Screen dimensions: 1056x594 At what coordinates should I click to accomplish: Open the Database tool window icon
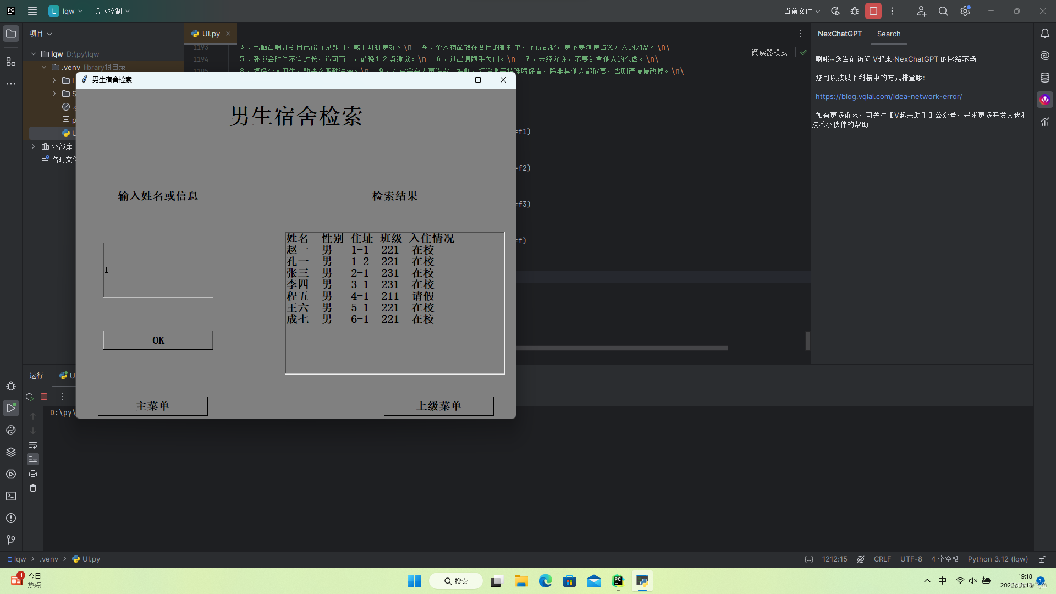click(x=1045, y=78)
